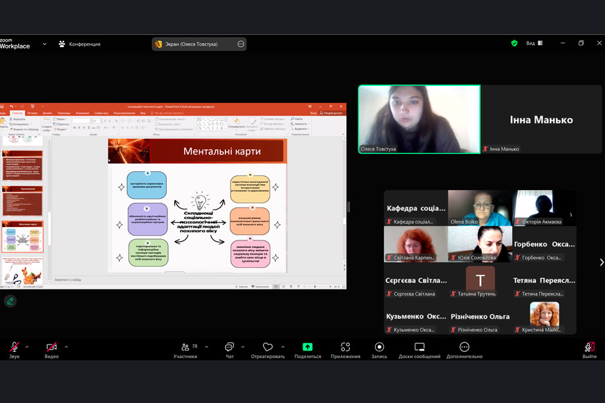Click the lightbulb graphic on slide

[200, 201]
